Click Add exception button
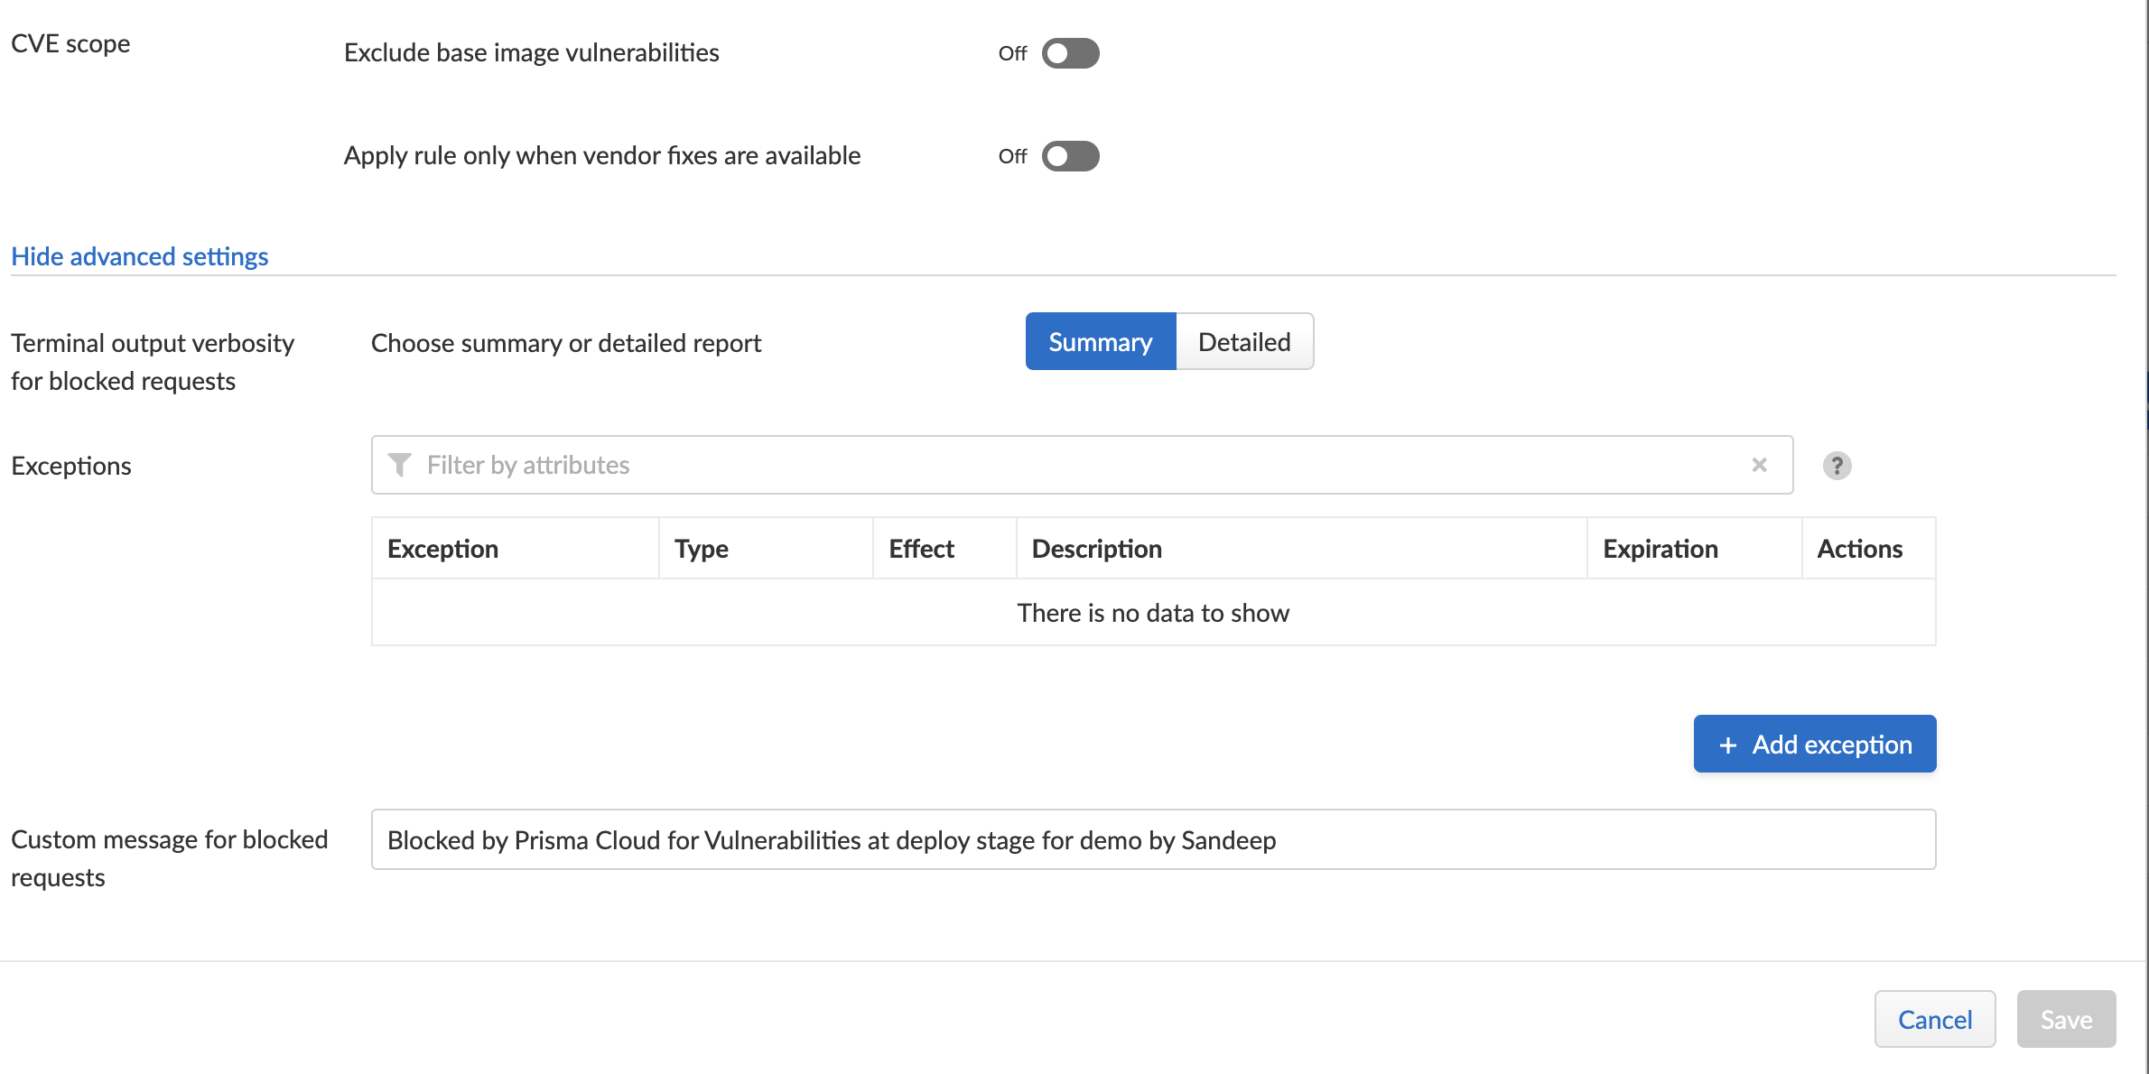This screenshot has height=1074, width=2149. click(1814, 745)
